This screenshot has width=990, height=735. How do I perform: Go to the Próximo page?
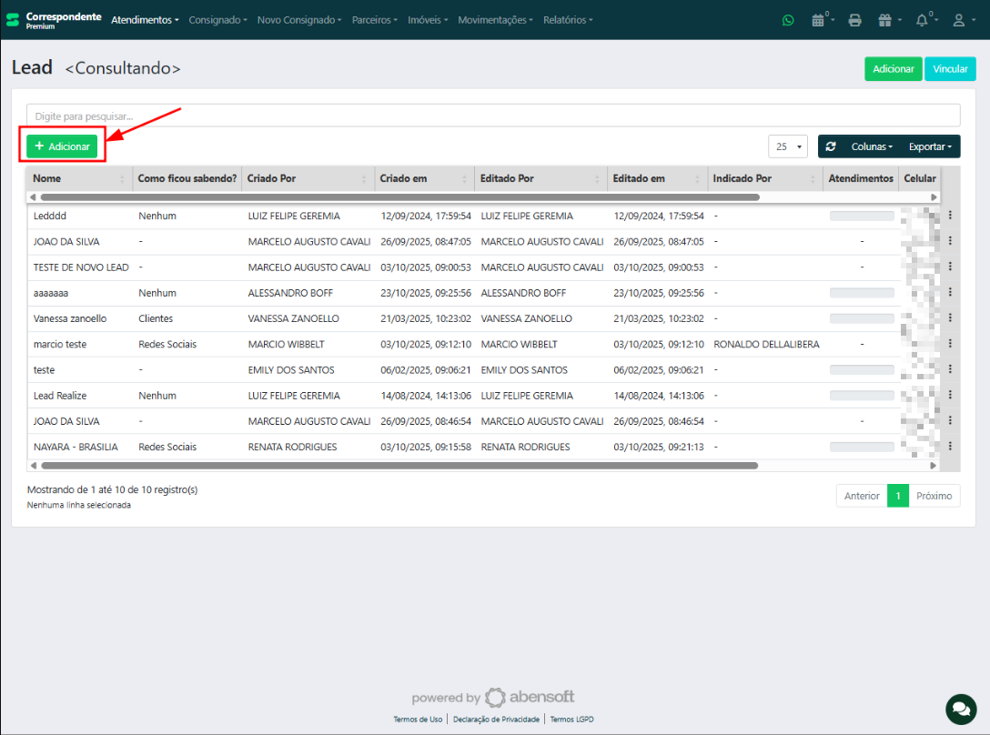point(934,496)
